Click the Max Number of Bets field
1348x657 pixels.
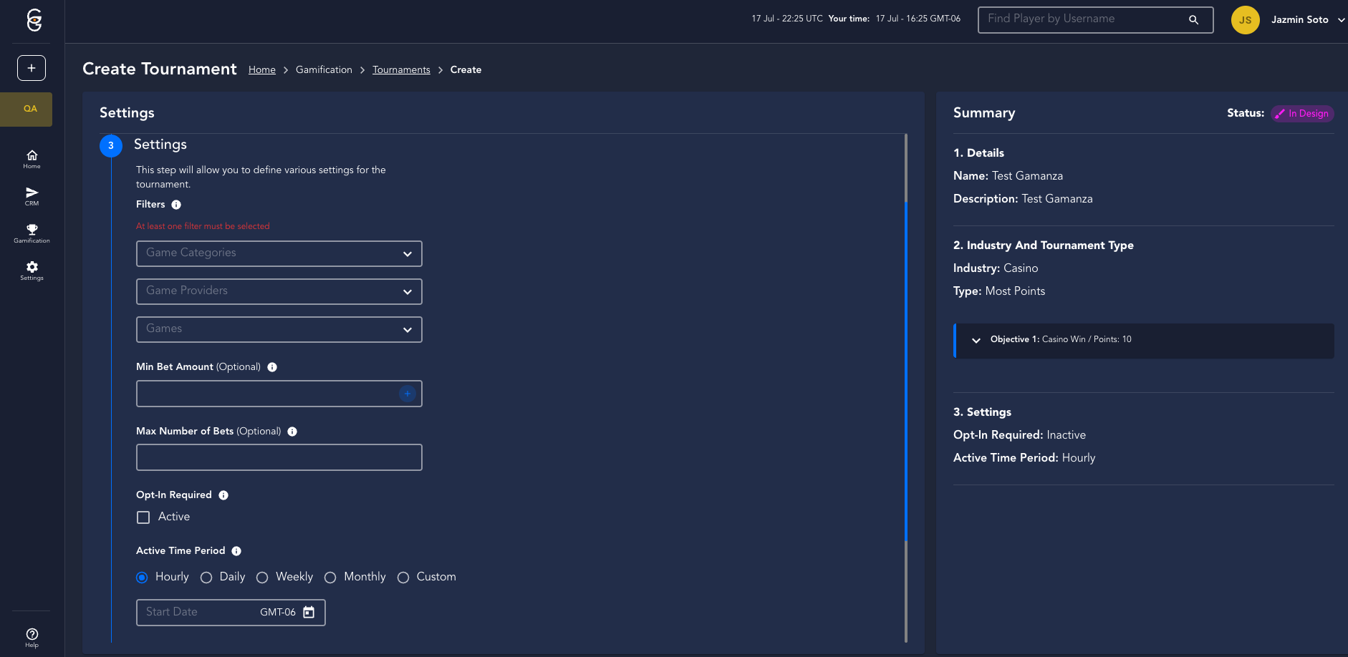coord(279,457)
